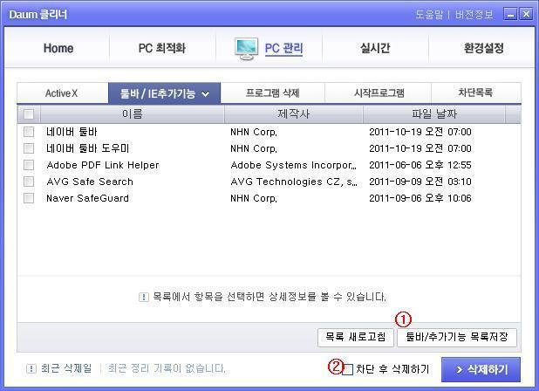
Task: Click the Adobe Systems Incorpor... publisher cell
Action: click(x=294, y=165)
